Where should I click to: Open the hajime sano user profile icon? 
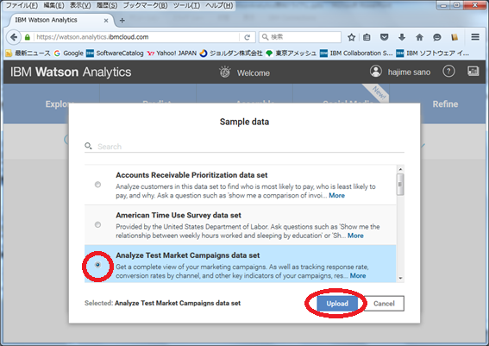pyautogui.click(x=376, y=72)
